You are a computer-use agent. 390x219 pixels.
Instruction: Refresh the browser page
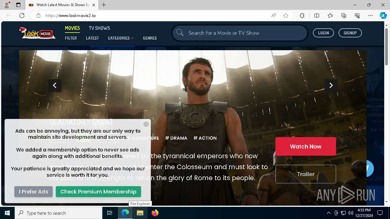pos(22,16)
